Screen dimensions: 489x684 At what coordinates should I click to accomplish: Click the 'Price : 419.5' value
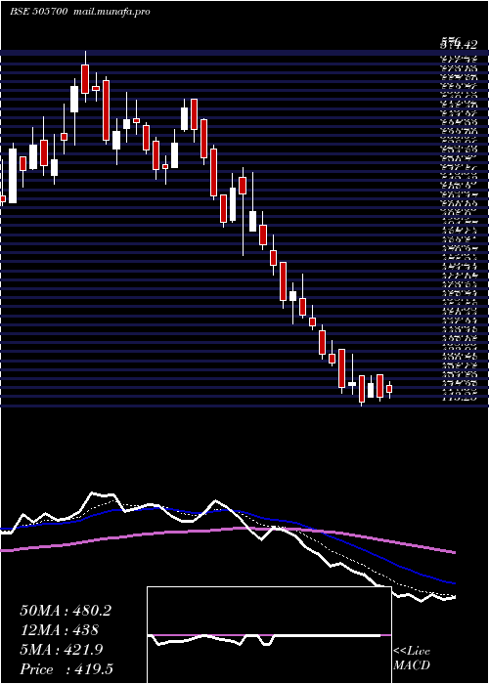click(68, 669)
